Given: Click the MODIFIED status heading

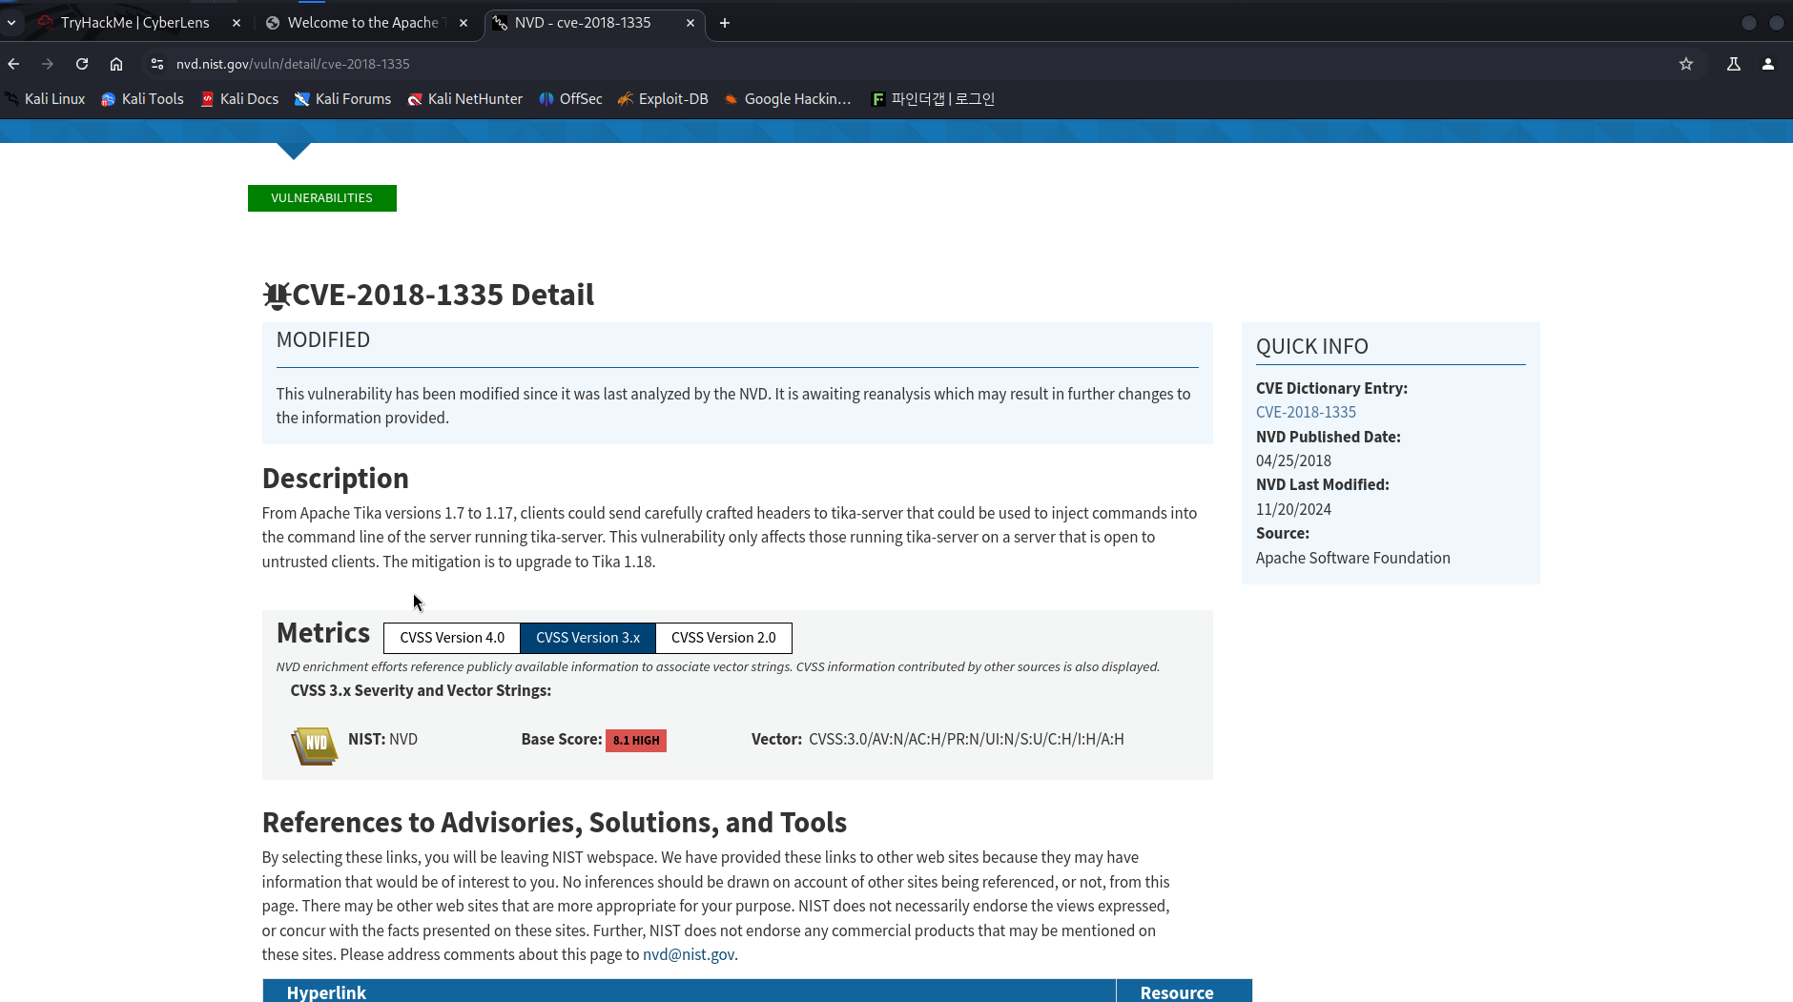Looking at the screenshot, I should [x=323, y=340].
